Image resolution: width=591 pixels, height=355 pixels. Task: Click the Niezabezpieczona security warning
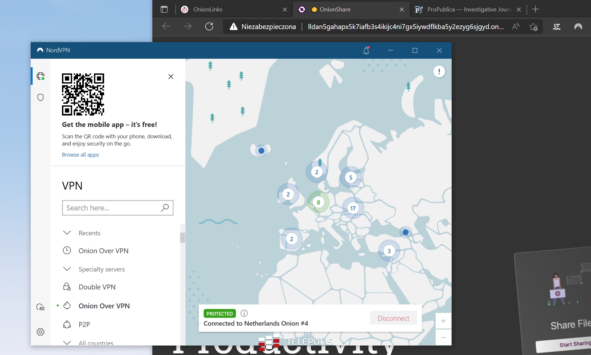tap(263, 27)
